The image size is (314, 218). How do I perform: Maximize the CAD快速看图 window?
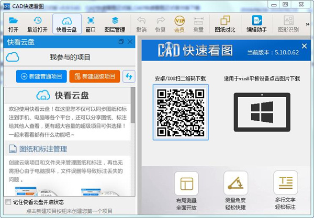285,4
